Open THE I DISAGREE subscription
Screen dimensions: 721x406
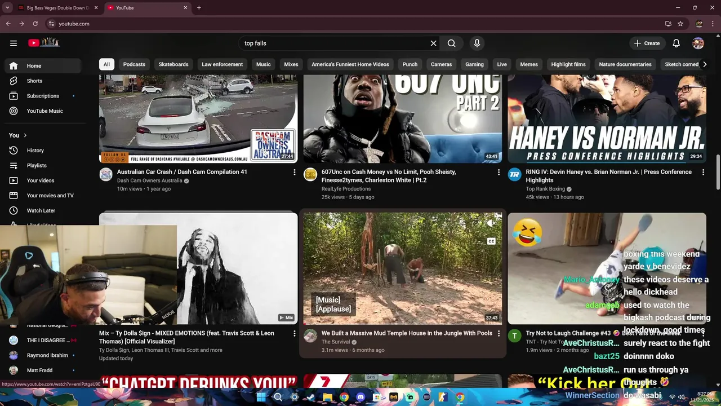click(x=43, y=341)
